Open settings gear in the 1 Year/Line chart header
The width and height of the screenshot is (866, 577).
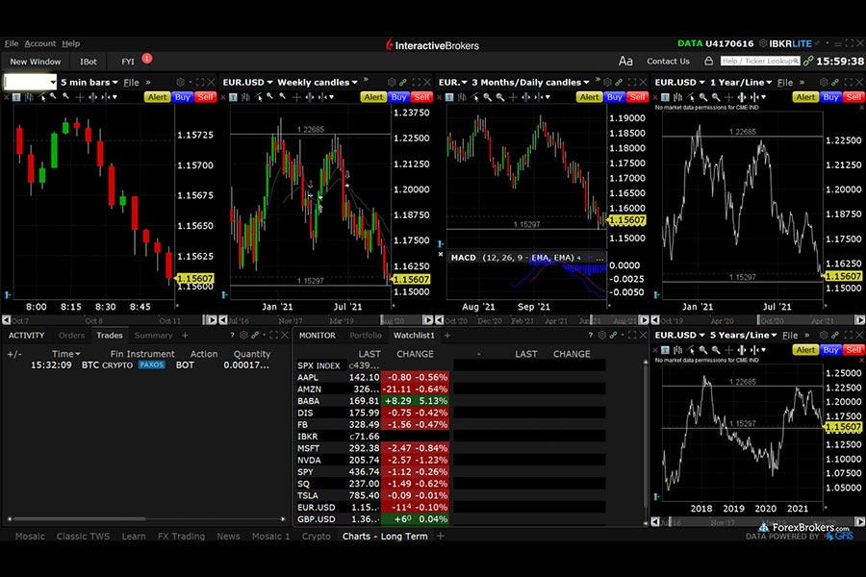(824, 83)
